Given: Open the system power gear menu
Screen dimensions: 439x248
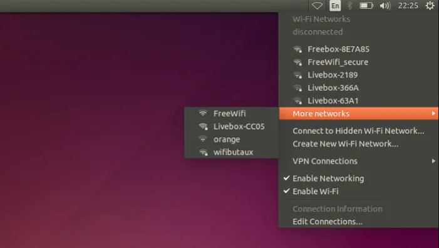Looking at the screenshot, I should pos(430,6).
